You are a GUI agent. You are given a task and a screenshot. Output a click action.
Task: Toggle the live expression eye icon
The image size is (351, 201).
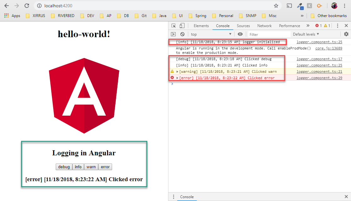240,34
